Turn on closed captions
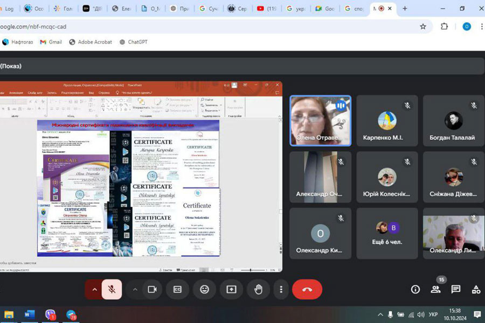The image size is (485, 323). click(177, 289)
